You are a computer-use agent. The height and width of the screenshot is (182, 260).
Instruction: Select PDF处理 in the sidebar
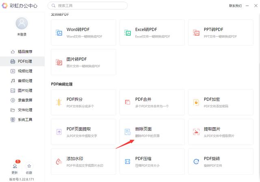tap(22, 61)
